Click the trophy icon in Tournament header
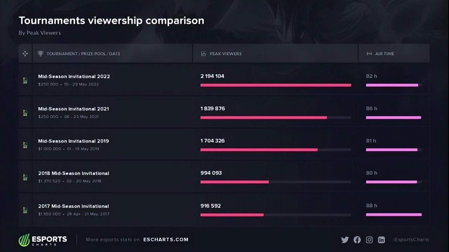449x252 pixels. 40,54
